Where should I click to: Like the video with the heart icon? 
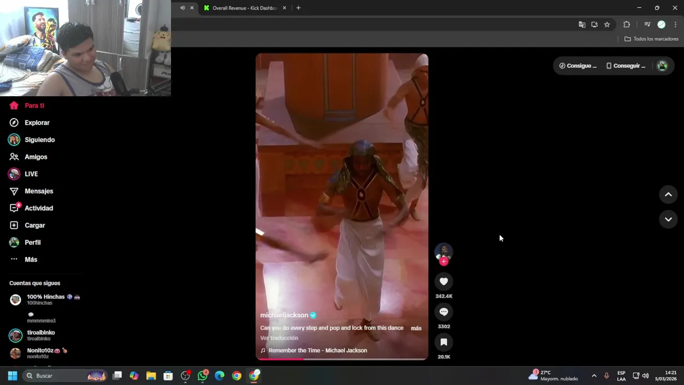[444, 281]
